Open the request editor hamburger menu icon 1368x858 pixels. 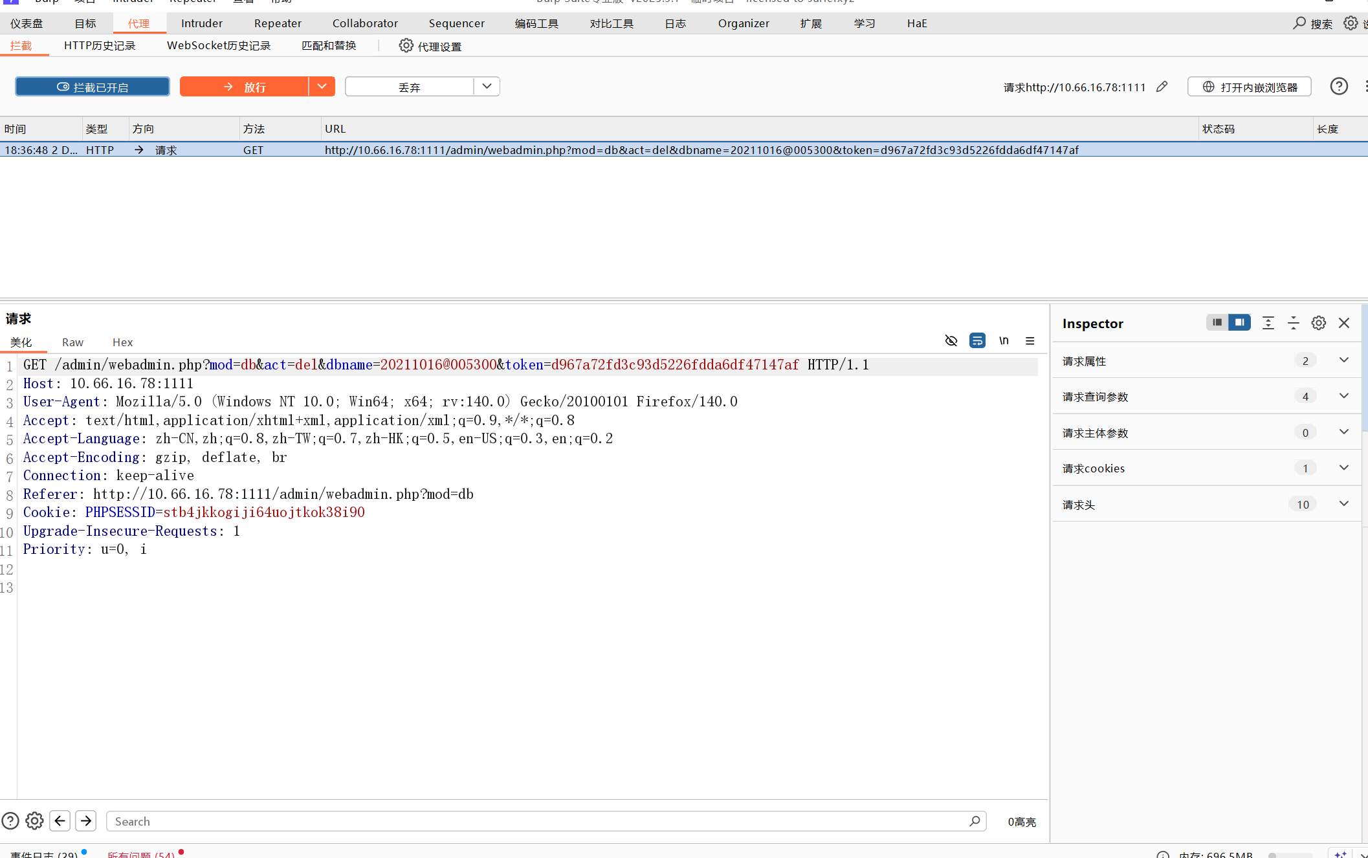pyautogui.click(x=1030, y=340)
